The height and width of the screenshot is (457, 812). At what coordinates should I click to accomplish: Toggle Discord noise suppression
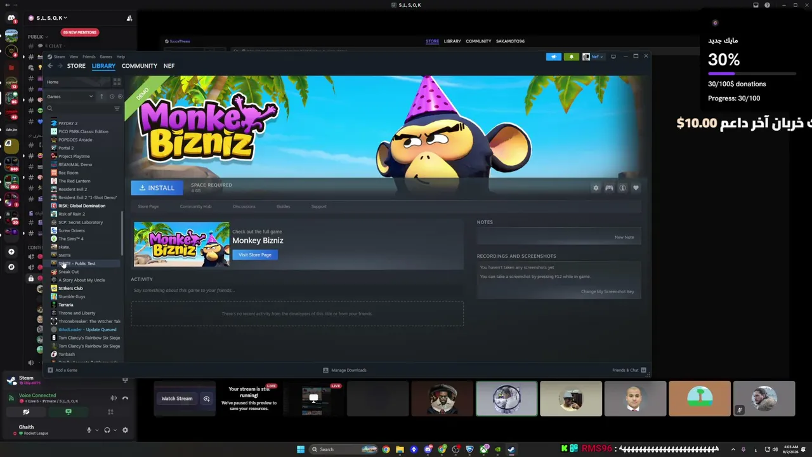point(114,398)
